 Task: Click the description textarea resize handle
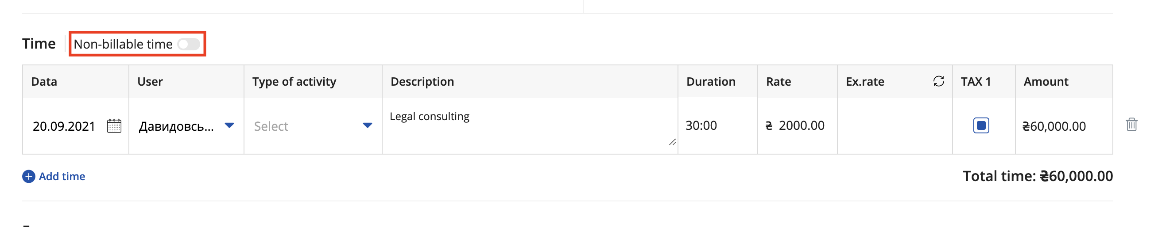tap(672, 142)
